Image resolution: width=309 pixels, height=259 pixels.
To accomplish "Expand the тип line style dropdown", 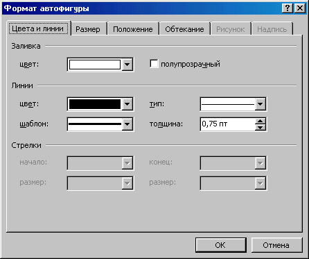I will [x=261, y=104].
